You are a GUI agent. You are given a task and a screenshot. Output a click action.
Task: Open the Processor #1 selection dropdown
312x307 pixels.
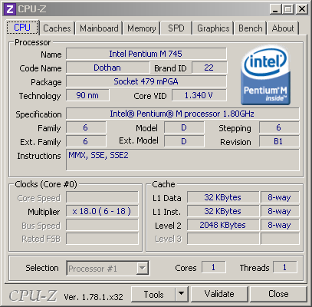pos(108,269)
